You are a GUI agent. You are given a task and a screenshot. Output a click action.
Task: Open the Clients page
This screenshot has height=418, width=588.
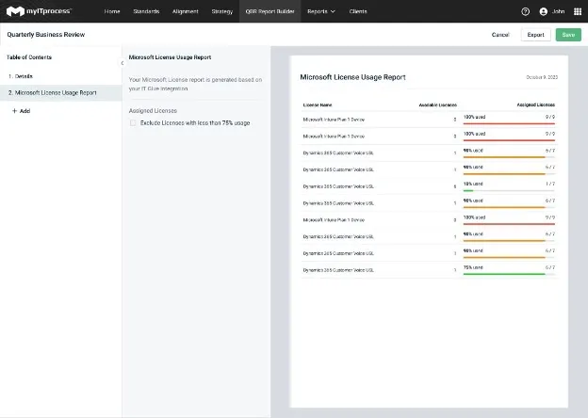point(358,11)
